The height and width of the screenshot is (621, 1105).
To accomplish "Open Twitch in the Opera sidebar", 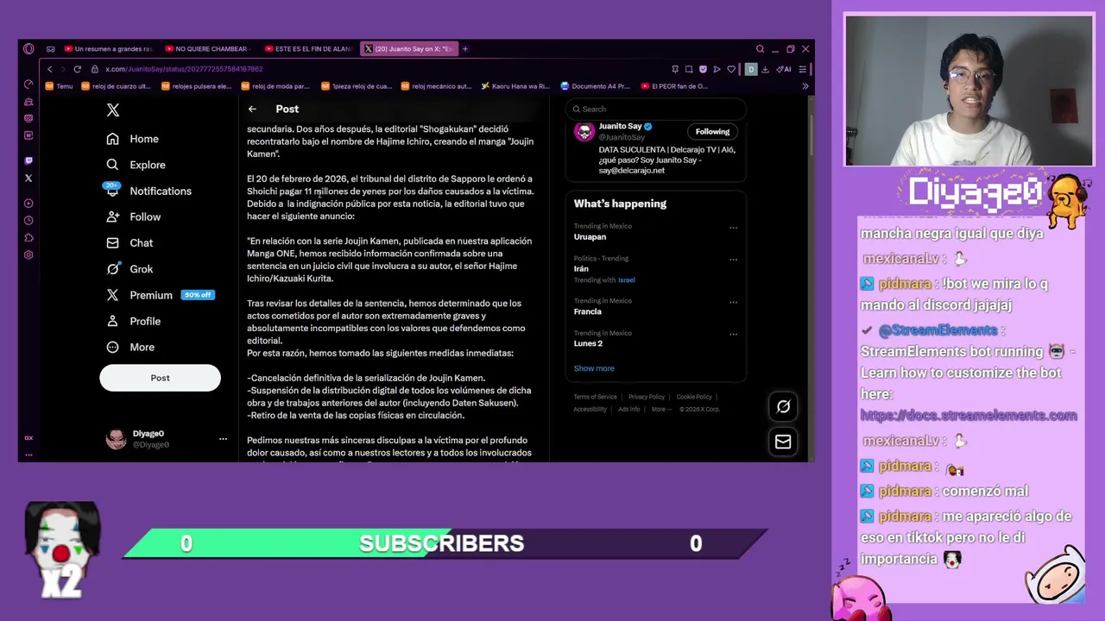I will pos(28,160).
